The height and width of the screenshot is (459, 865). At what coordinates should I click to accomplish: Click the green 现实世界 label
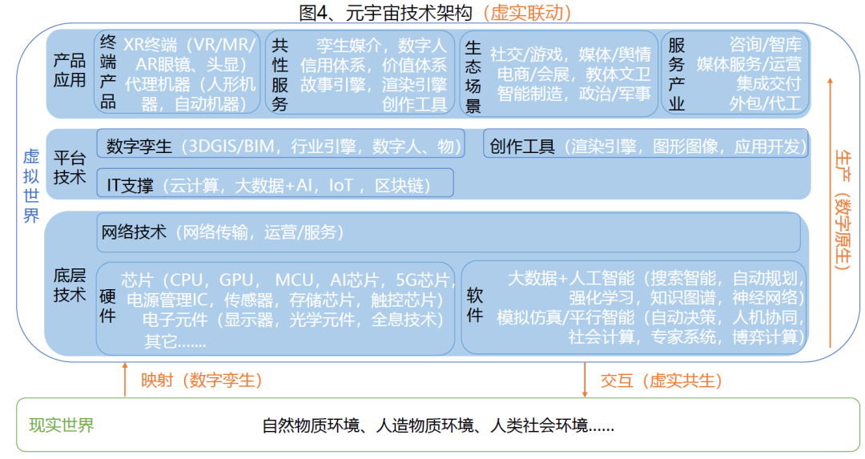coord(61,425)
